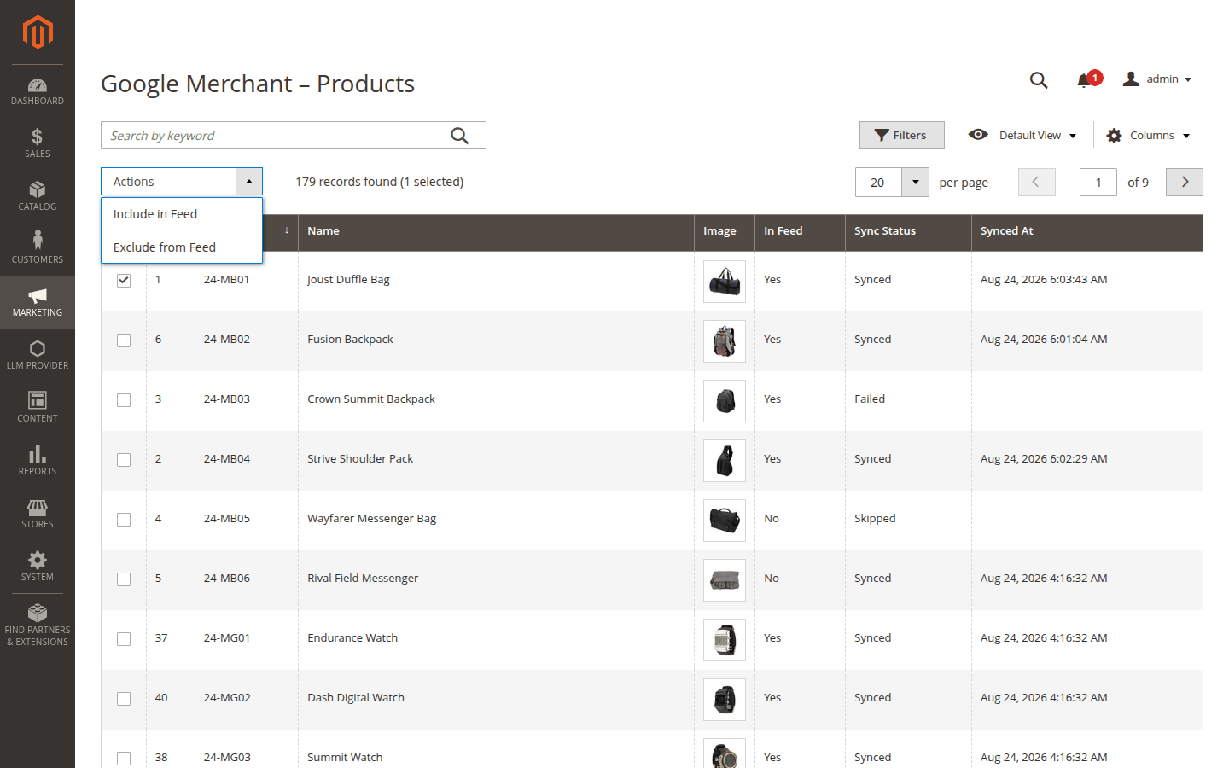Click Aug 24, 2026 6:01:04 AM timestamp
The image size is (1229, 768).
[1044, 339]
